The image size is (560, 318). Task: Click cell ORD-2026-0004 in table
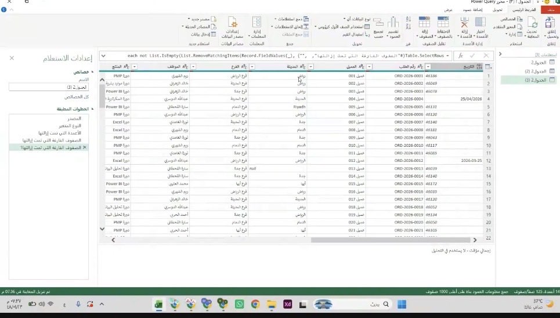click(x=409, y=99)
